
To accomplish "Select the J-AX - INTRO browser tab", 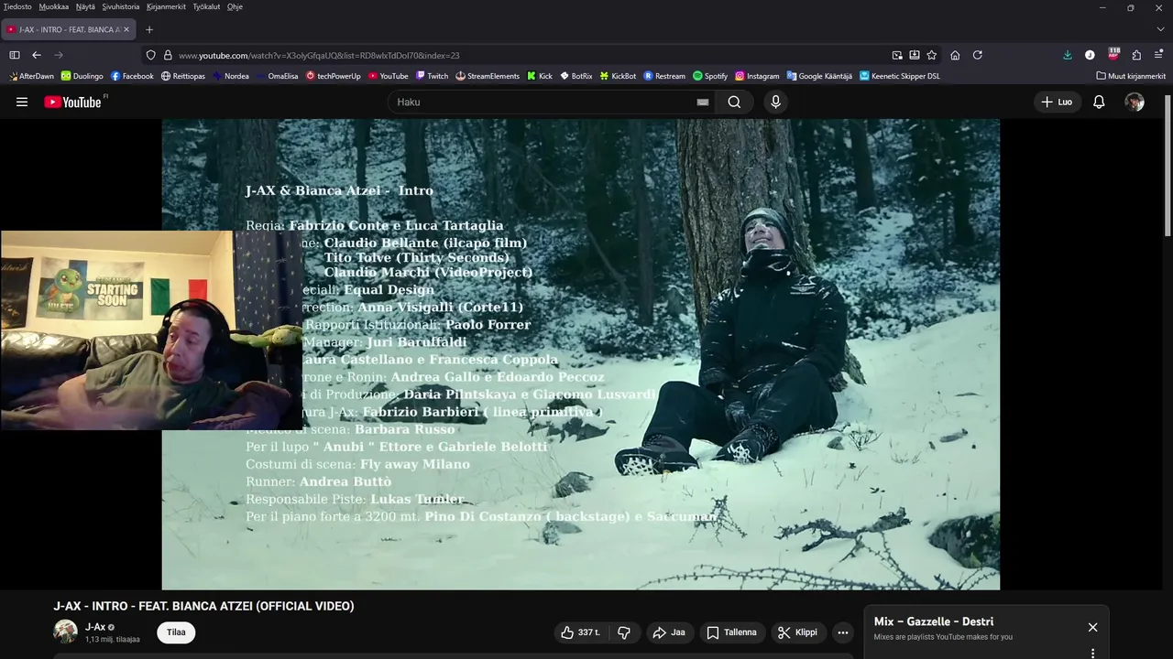I will [x=69, y=29].
